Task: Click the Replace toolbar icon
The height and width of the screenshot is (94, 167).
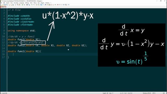Action: 29,5
